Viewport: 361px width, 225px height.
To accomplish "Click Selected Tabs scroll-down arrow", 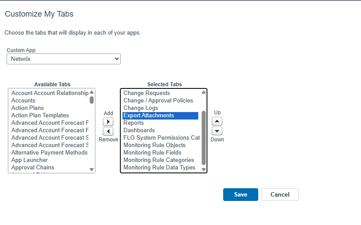I will tap(203, 169).
